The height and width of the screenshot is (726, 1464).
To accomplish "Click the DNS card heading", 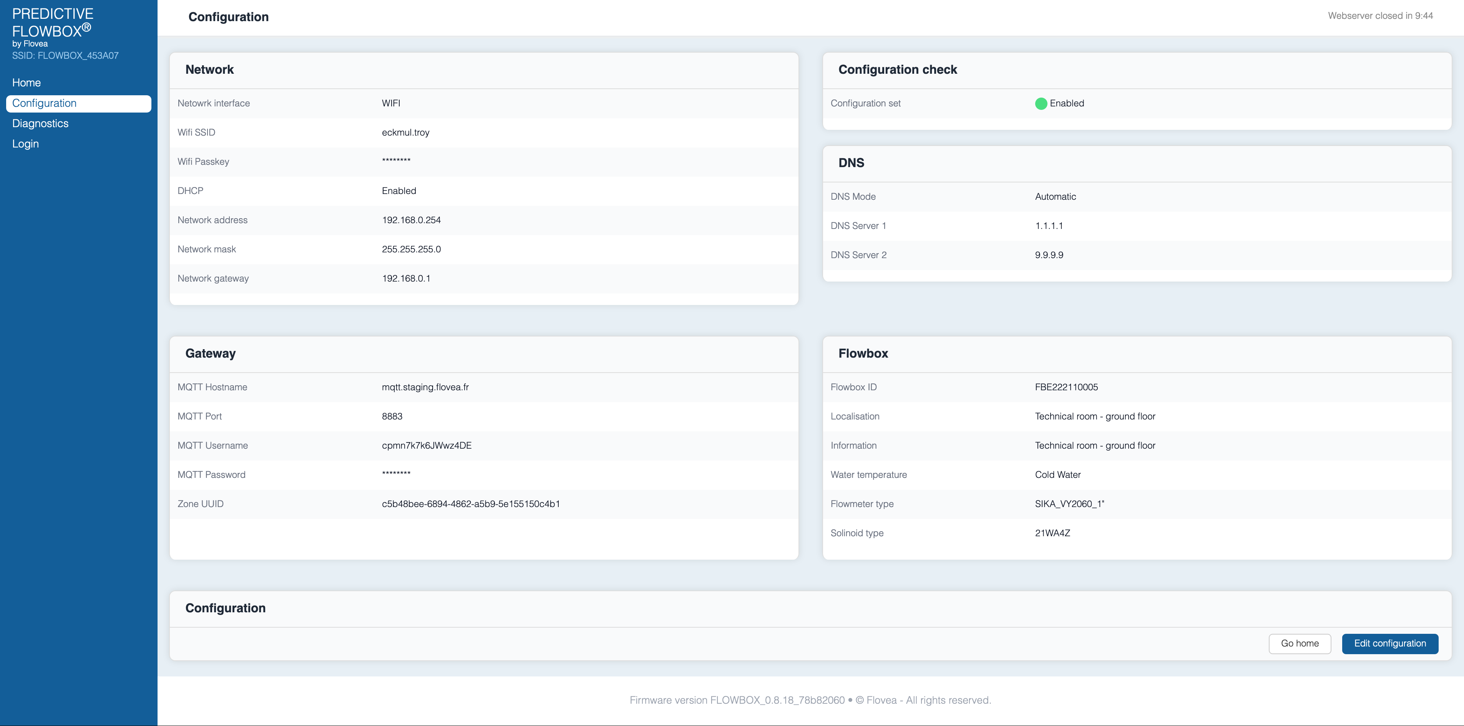I will point(852,163).
